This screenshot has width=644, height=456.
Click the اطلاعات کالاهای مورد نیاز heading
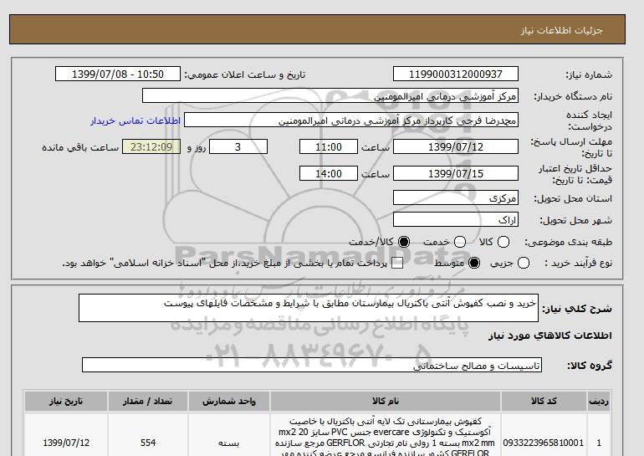[550, 336]
